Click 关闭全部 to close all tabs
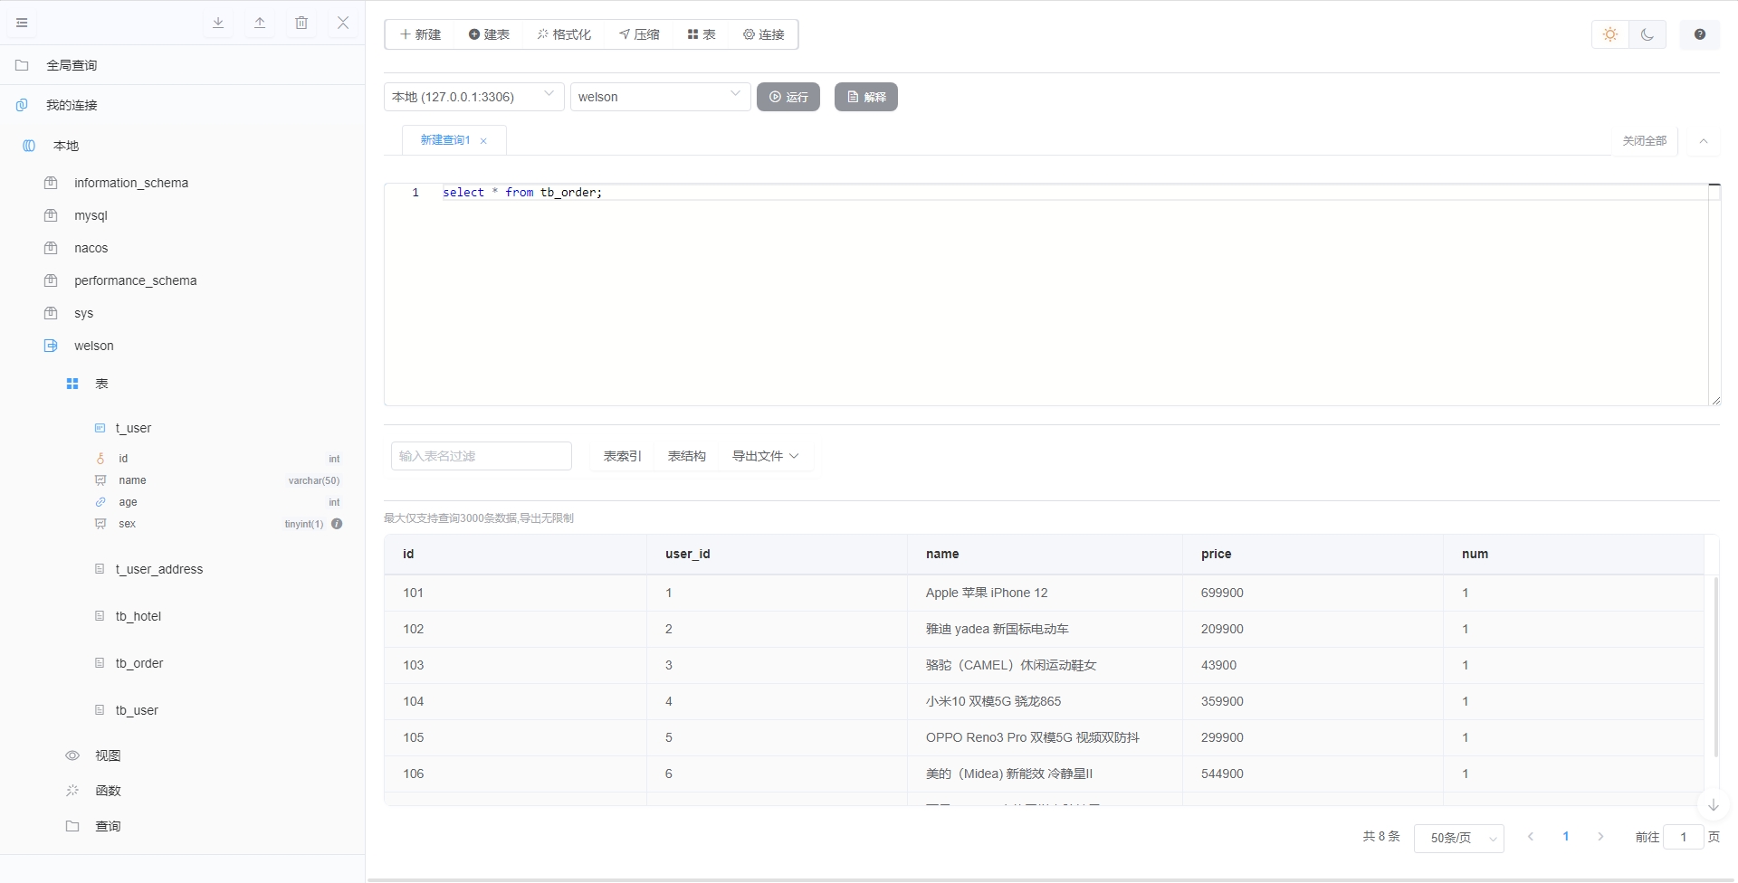Viewport: 1738px width, 883px height. pyautogui.click(x=1645, y=141)
